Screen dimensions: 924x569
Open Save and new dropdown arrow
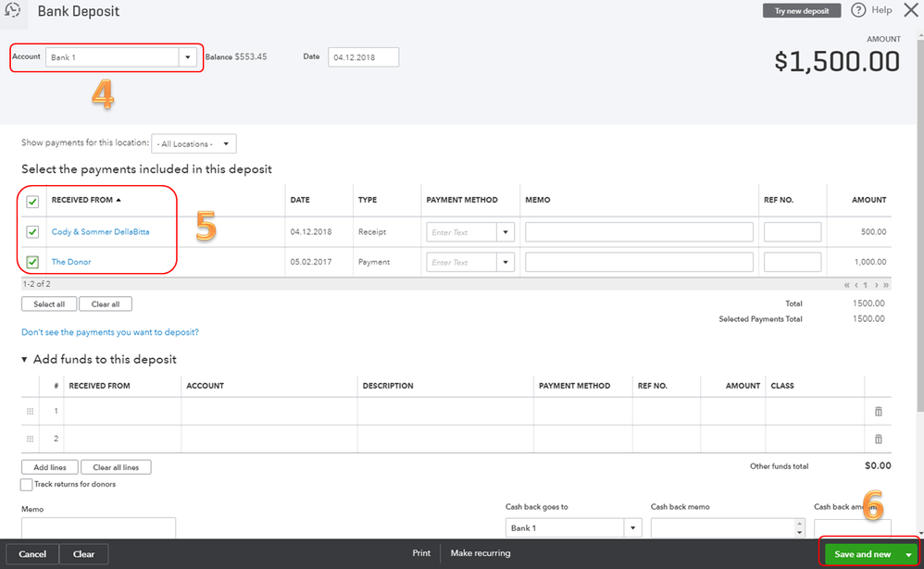tap(909, 554)
